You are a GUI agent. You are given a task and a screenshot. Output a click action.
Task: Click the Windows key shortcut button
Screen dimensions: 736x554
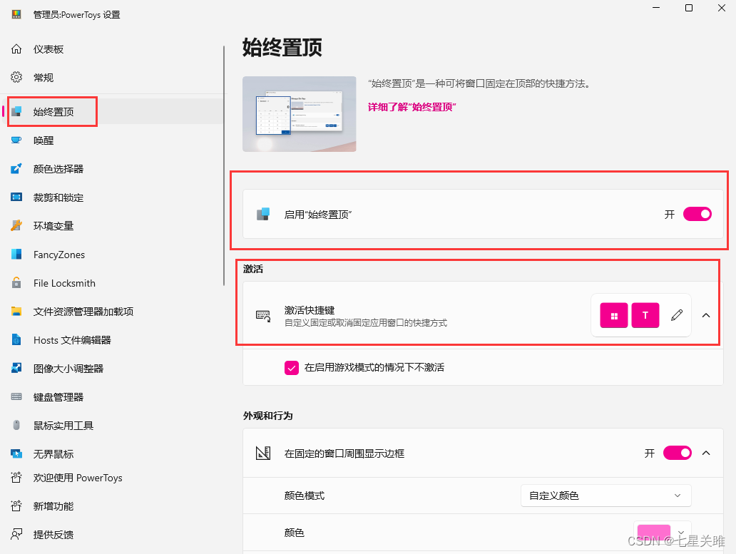point(614,315)
